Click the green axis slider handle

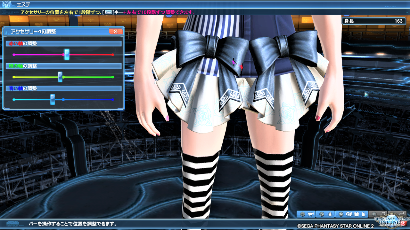click(x=60, y=77)
